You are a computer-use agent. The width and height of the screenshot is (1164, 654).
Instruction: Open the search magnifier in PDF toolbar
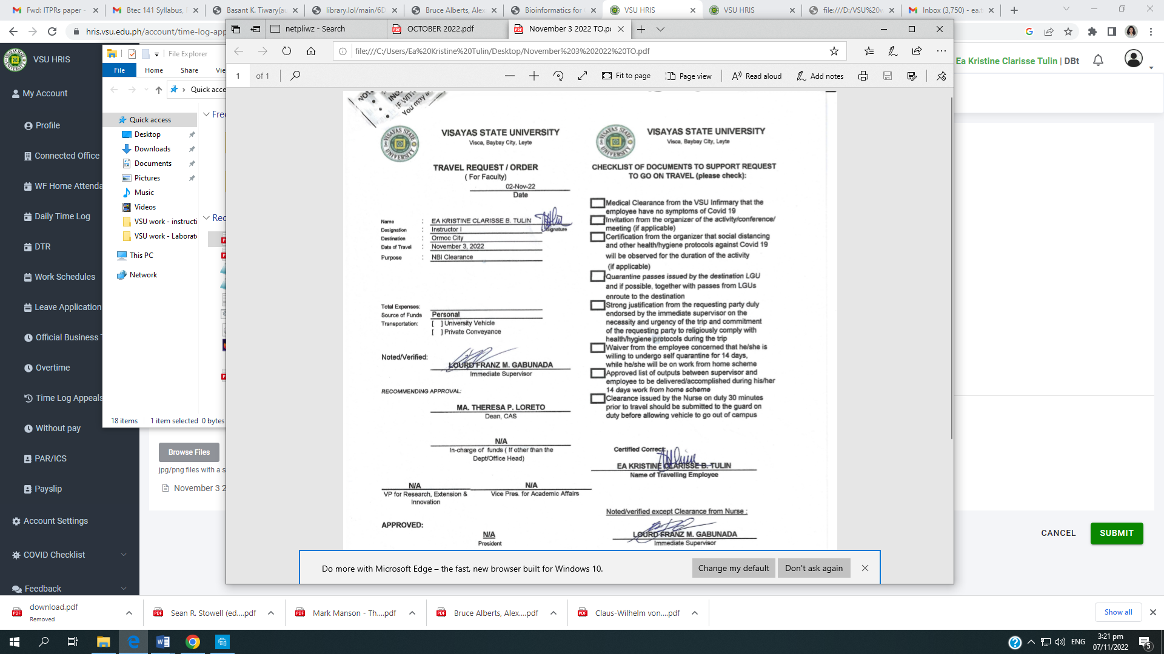pyautogui.click(x=295, y=76)
